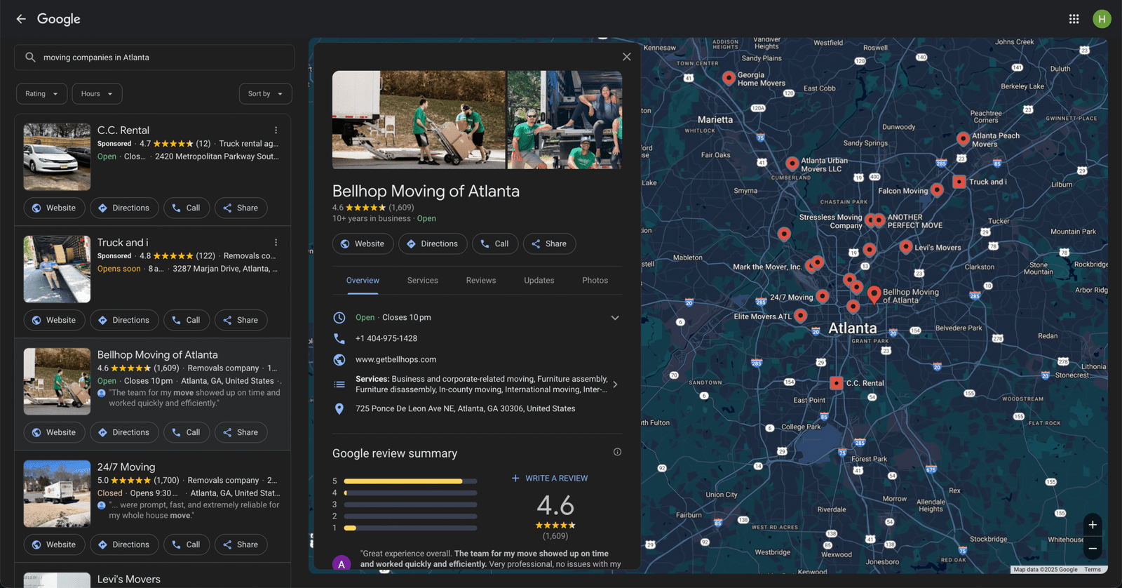
Task: Open the Hours filter dropdown
Action: click(97, 94)
